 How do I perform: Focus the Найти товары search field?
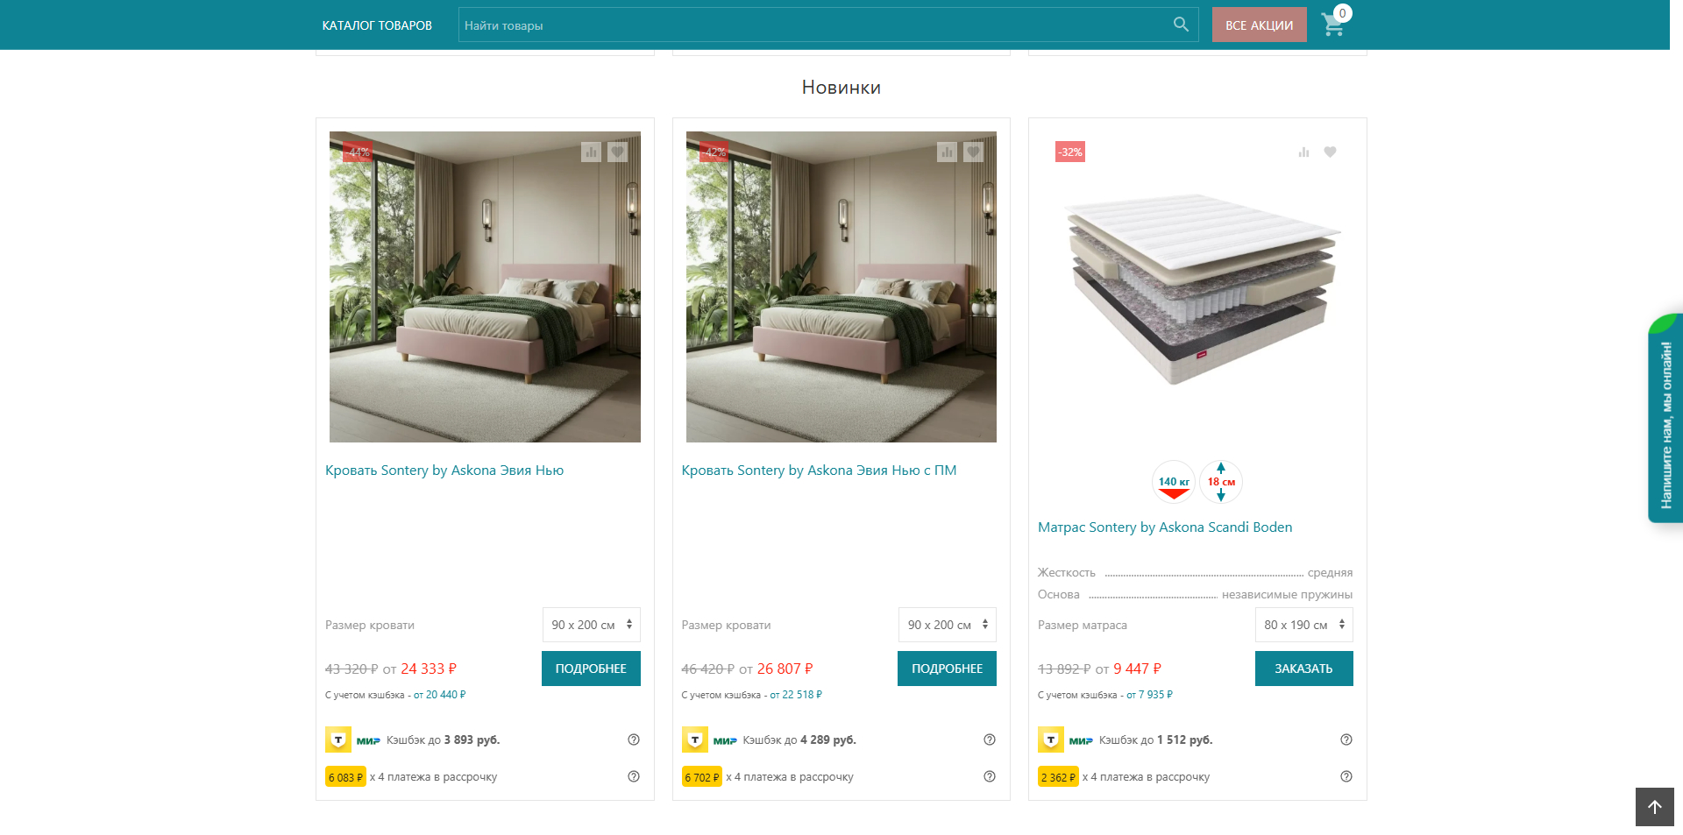815,25
